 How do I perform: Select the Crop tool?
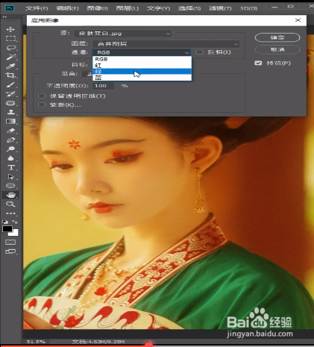(10, 75)
